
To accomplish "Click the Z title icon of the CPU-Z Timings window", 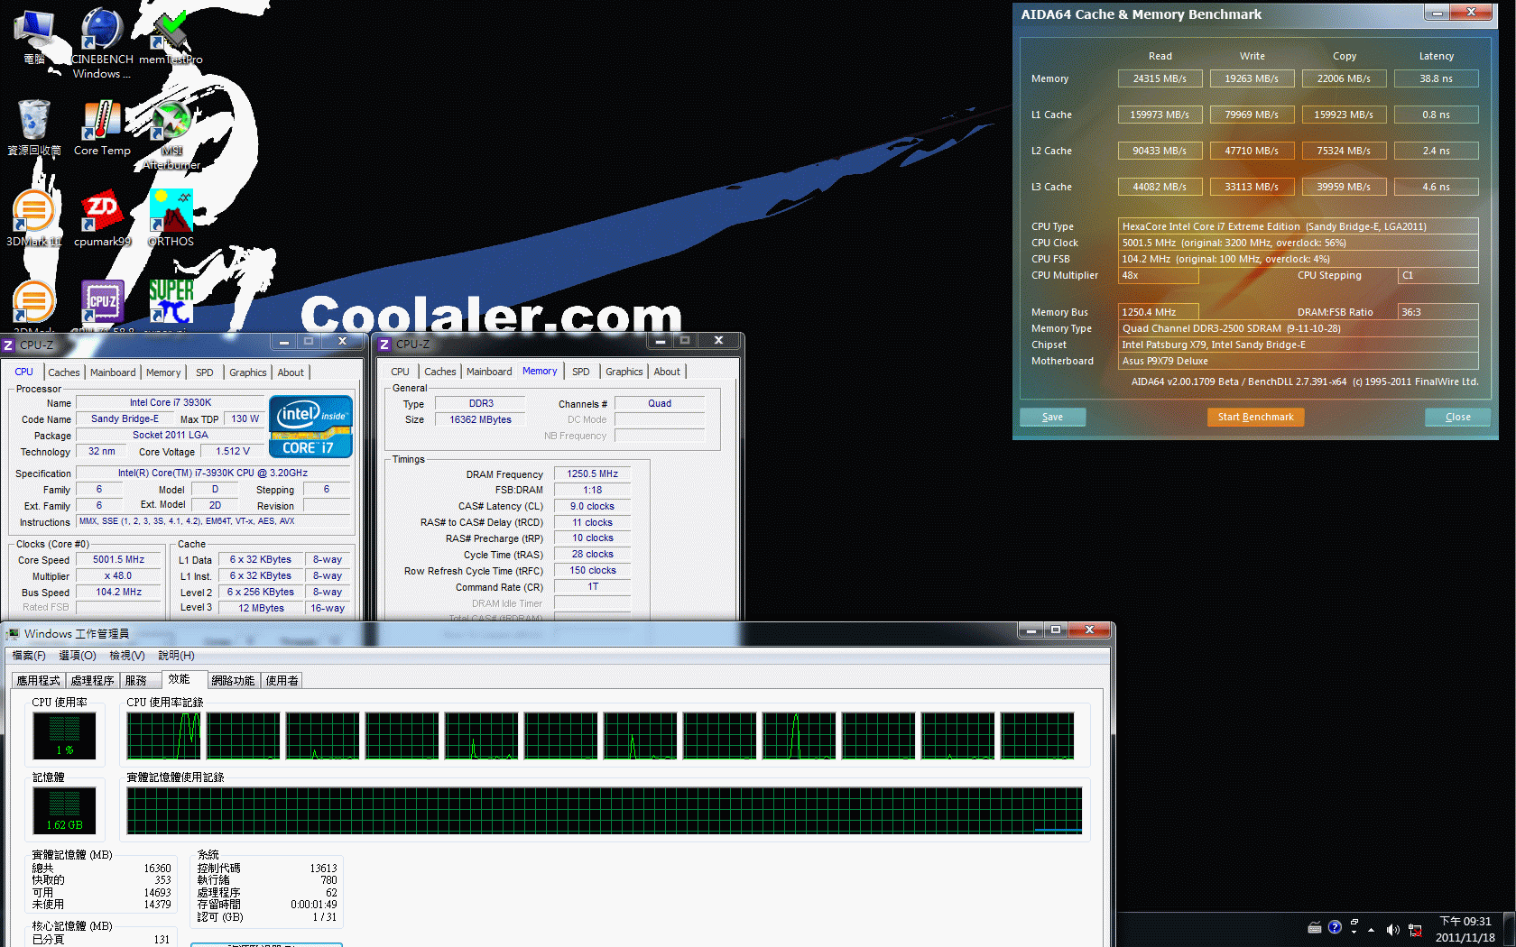I will click(384, 345).
